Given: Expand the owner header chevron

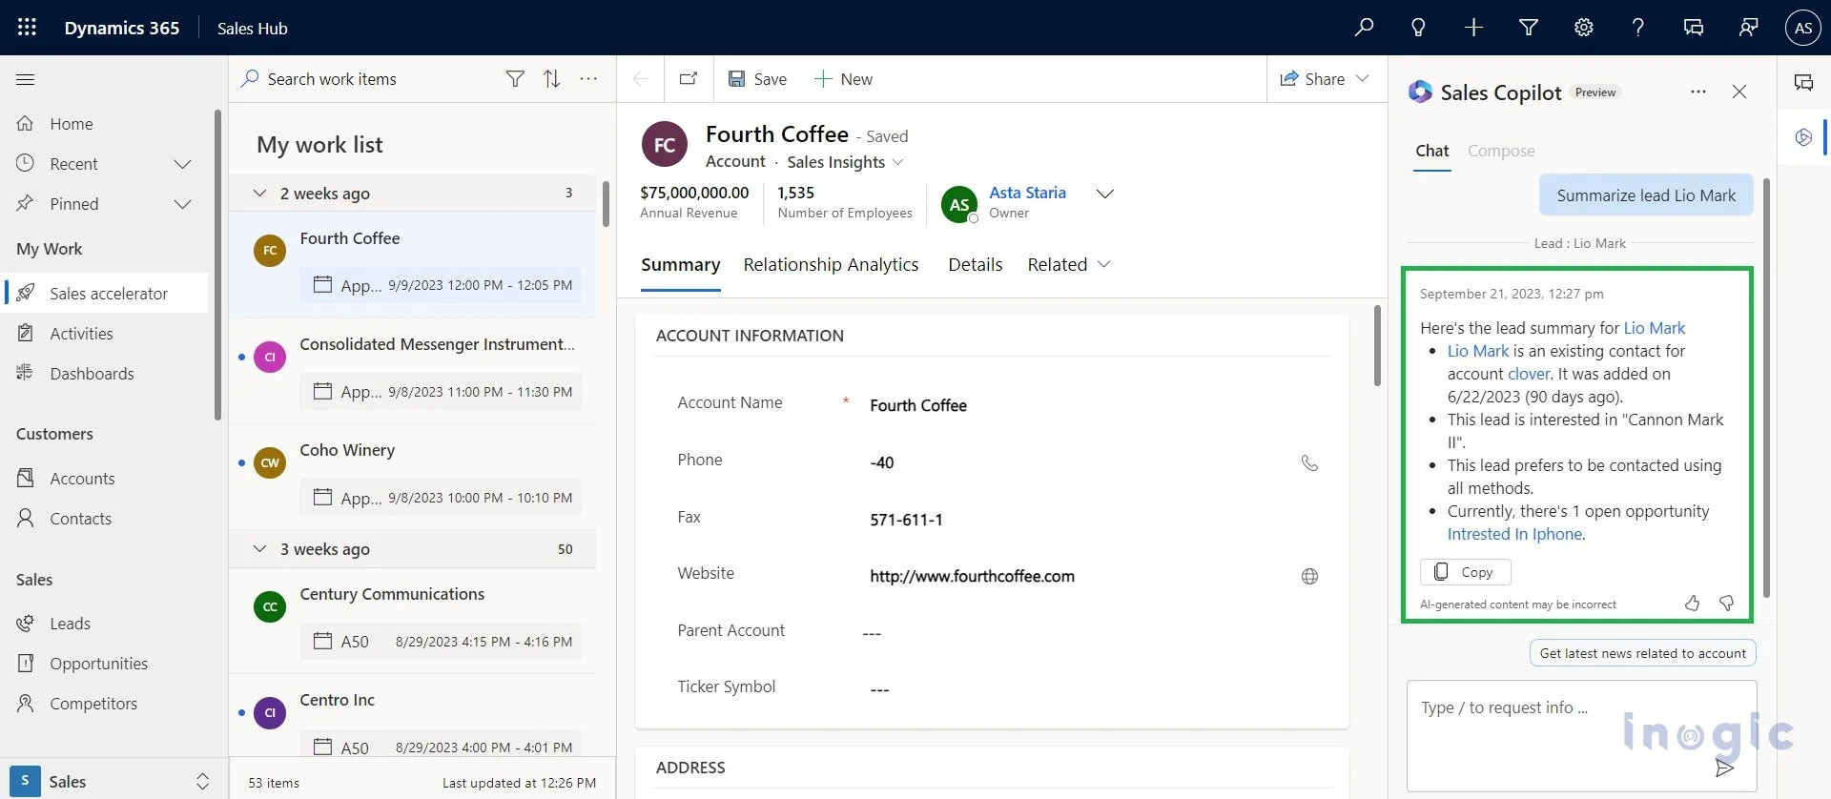Looking at the screenshot, I should (x=1104, y=194).
